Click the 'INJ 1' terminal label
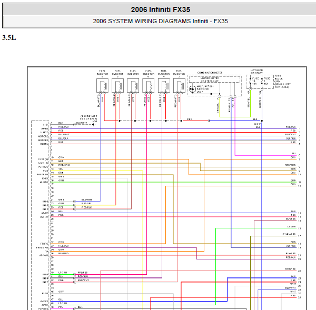 pyautogui.click(x=45, y=209)
